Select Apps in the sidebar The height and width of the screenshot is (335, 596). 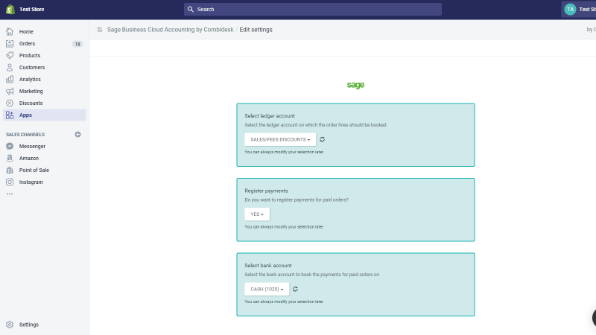[x=45, y=115]
